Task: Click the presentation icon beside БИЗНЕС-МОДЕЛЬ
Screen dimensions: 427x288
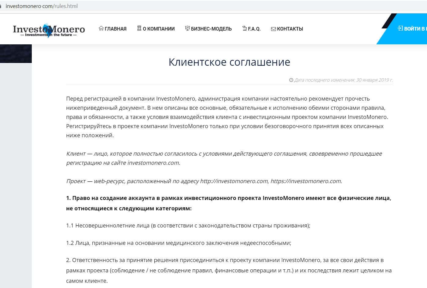Action: coord(187,28)
